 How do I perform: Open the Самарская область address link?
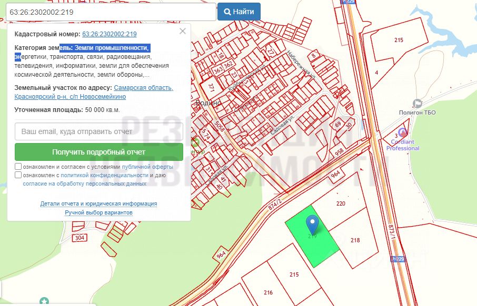pos(143,88)
